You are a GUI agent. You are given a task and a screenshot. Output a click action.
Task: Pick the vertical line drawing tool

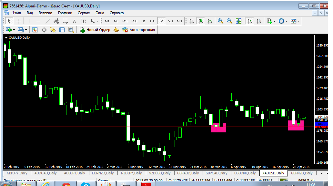(x=29, y=21)
